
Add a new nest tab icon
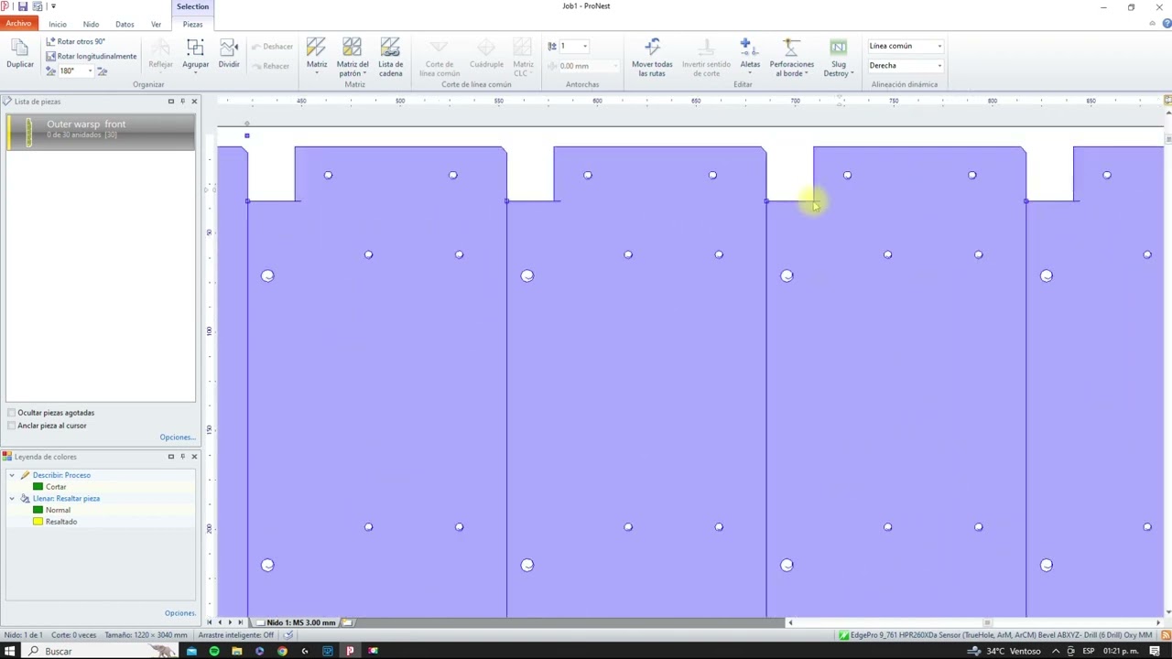point(347,622)
